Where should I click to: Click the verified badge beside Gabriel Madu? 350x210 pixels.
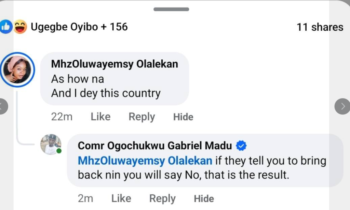point(242,146)
